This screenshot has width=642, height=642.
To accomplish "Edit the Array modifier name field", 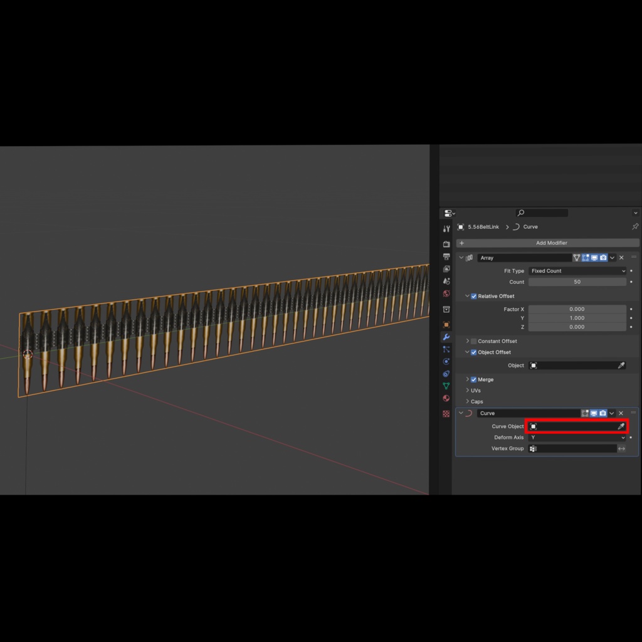I will coord(525,258).
